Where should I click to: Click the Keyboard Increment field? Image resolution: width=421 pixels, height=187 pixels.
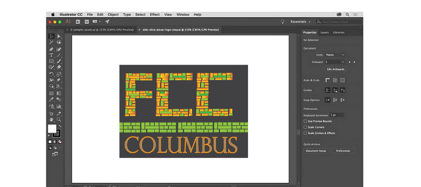tap(337, 115)
